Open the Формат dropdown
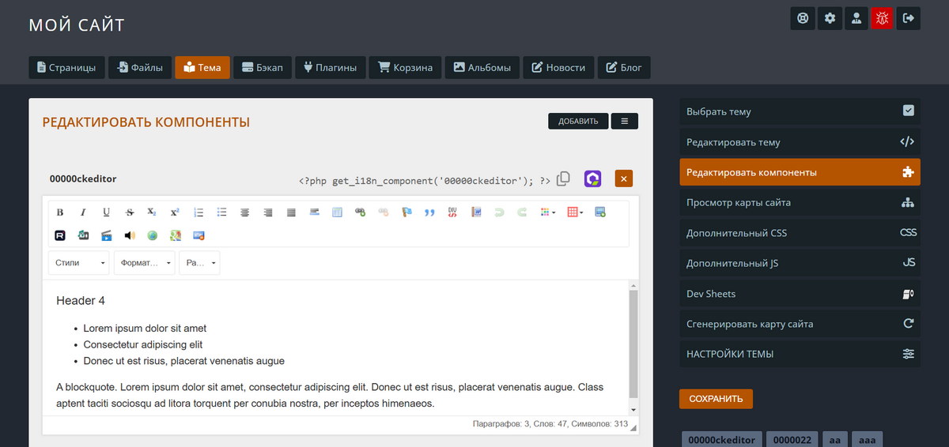 (145, 263)
